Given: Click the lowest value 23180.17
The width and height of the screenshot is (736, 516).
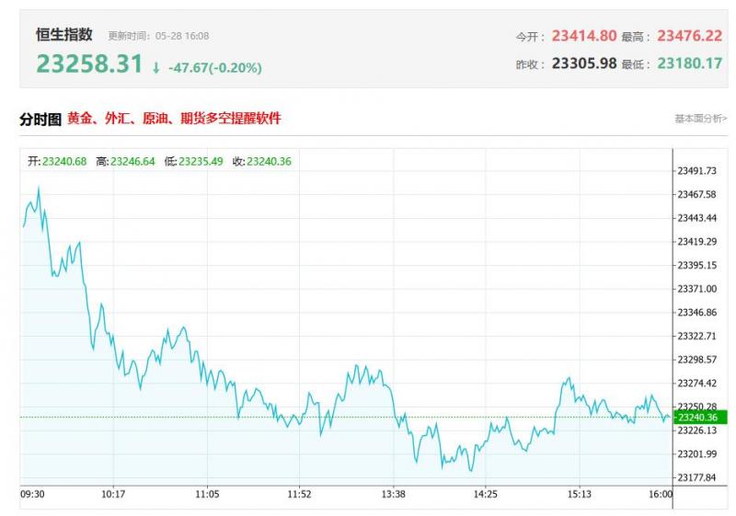Looking at the screenshot, I should click(689, 63).
